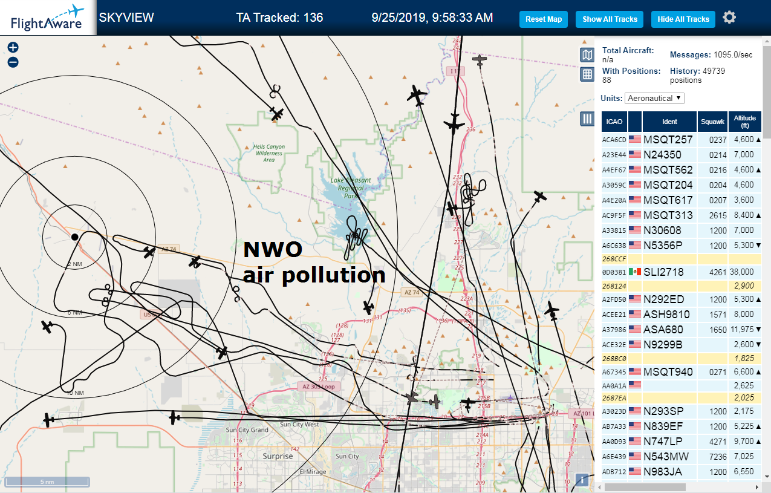Screen dimensions: 771x493
Task: Select aircraft row MSQT257
Action: pos(682,140)
